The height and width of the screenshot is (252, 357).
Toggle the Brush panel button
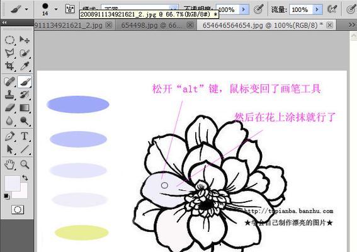[x=70, y=9]
